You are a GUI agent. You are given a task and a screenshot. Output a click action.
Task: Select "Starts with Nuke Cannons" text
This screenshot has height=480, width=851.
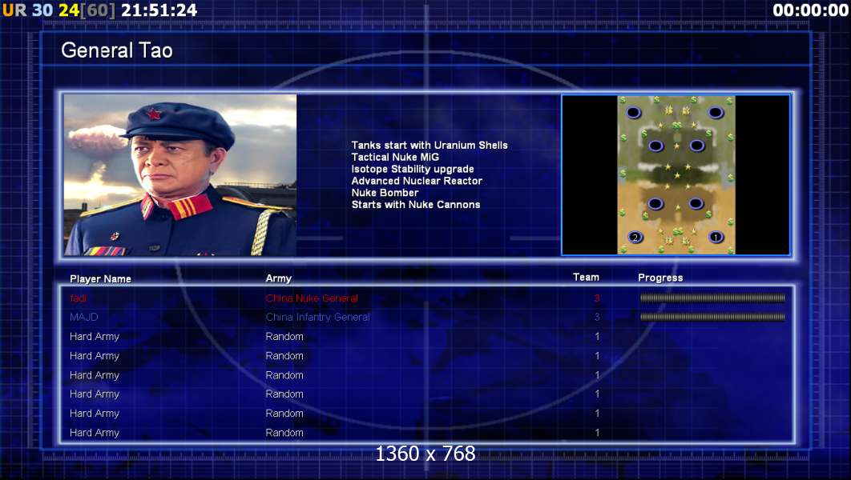[416, 205]
